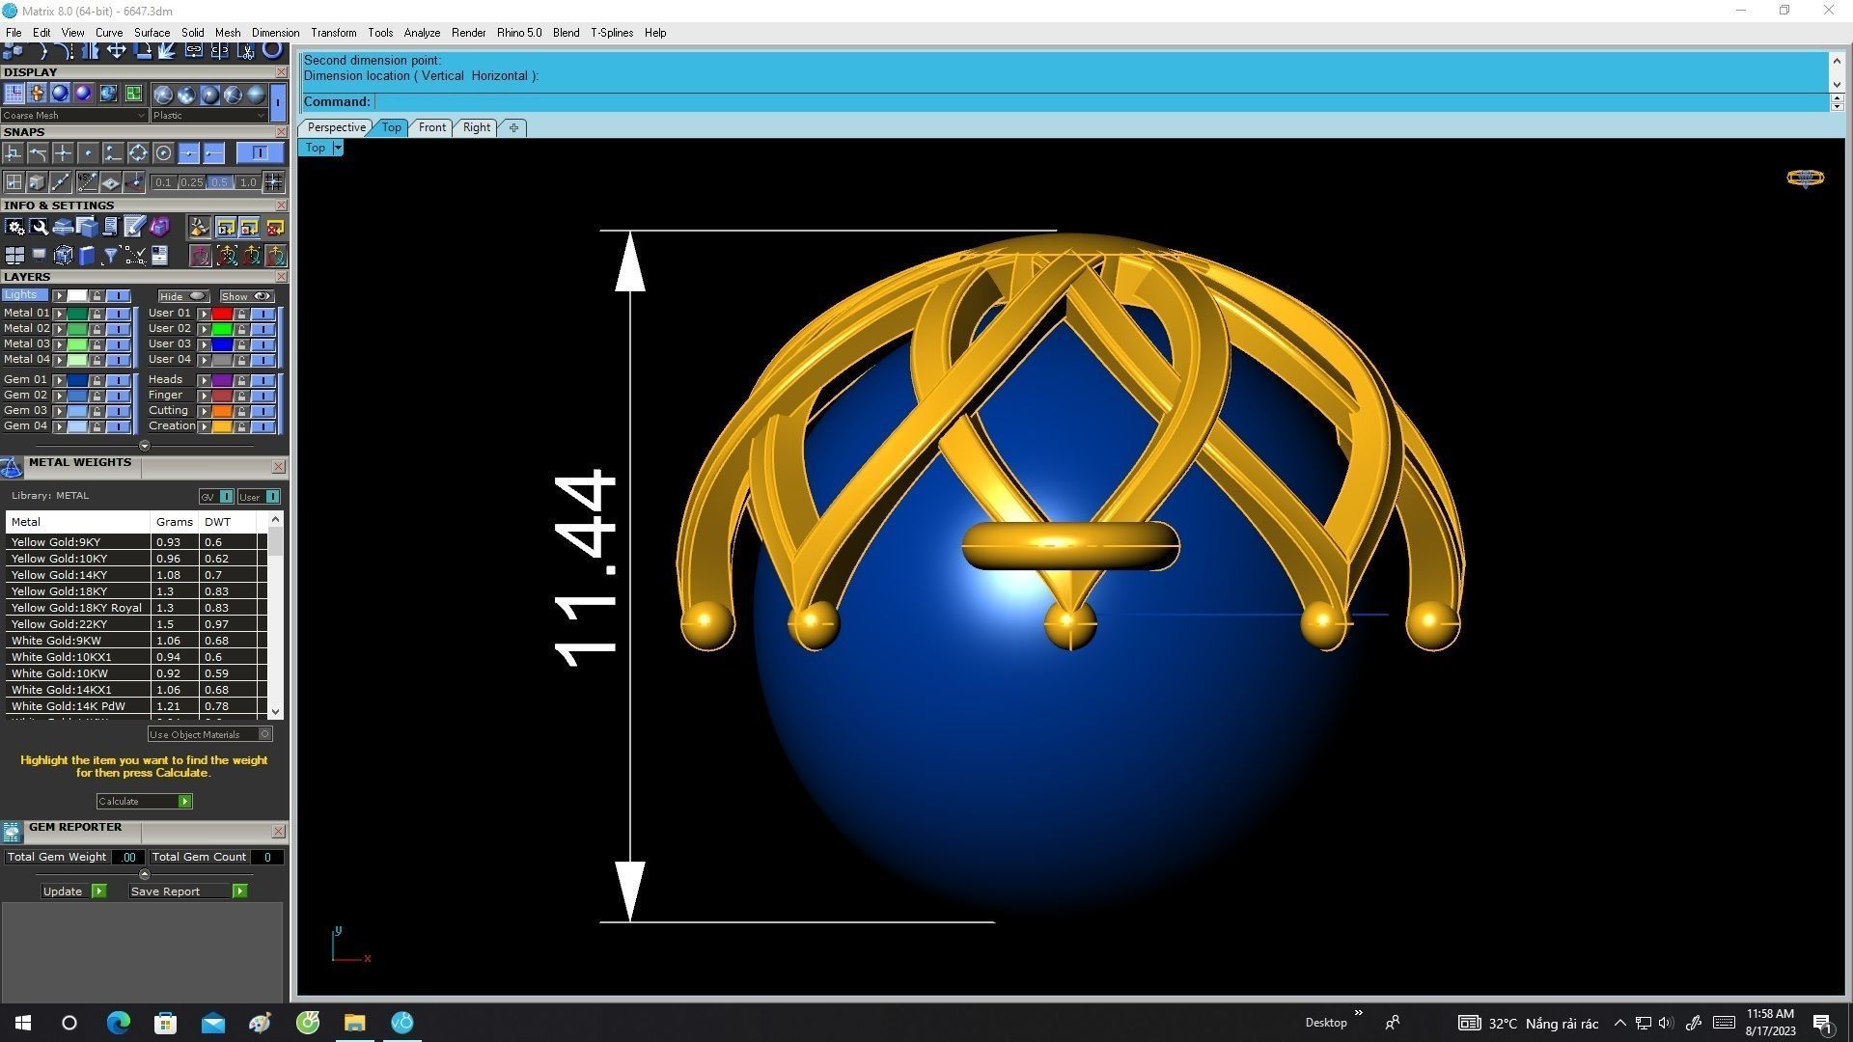Image resolution: width=1853 pixels, height=1042 pixels.
Task: Expand the Gem 02 layer arrow
Action: (x=59, y=396)
